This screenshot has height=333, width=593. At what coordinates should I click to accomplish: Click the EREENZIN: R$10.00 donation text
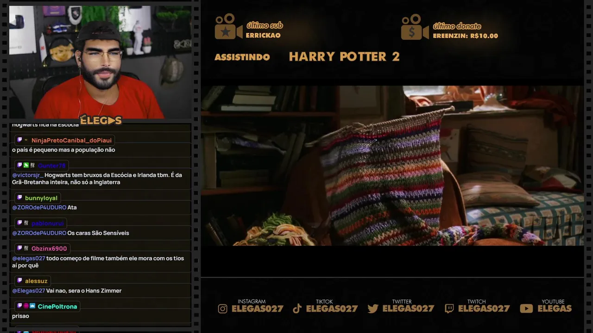click(466, 36)
